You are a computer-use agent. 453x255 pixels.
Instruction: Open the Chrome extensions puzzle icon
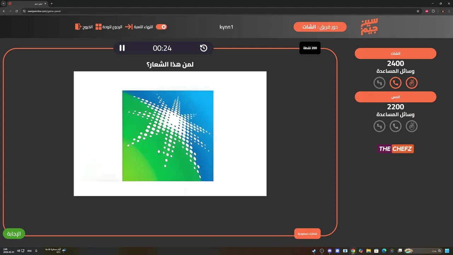point(433,11)
